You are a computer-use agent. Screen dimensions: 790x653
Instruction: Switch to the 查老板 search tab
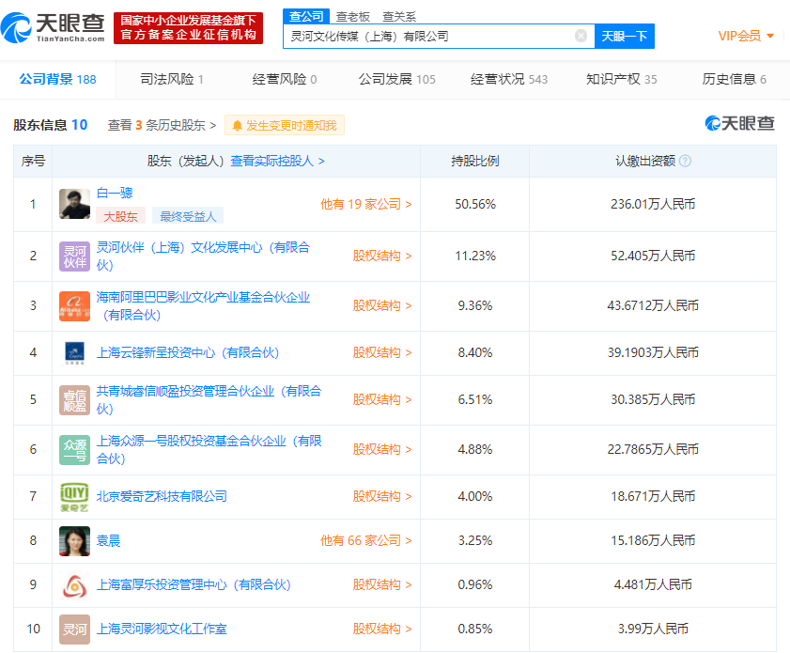pos(353,17)
